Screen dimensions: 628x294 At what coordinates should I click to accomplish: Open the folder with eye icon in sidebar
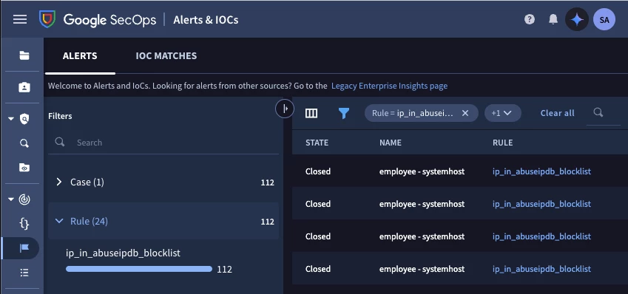pyautogui.click(x=24, y=168)
